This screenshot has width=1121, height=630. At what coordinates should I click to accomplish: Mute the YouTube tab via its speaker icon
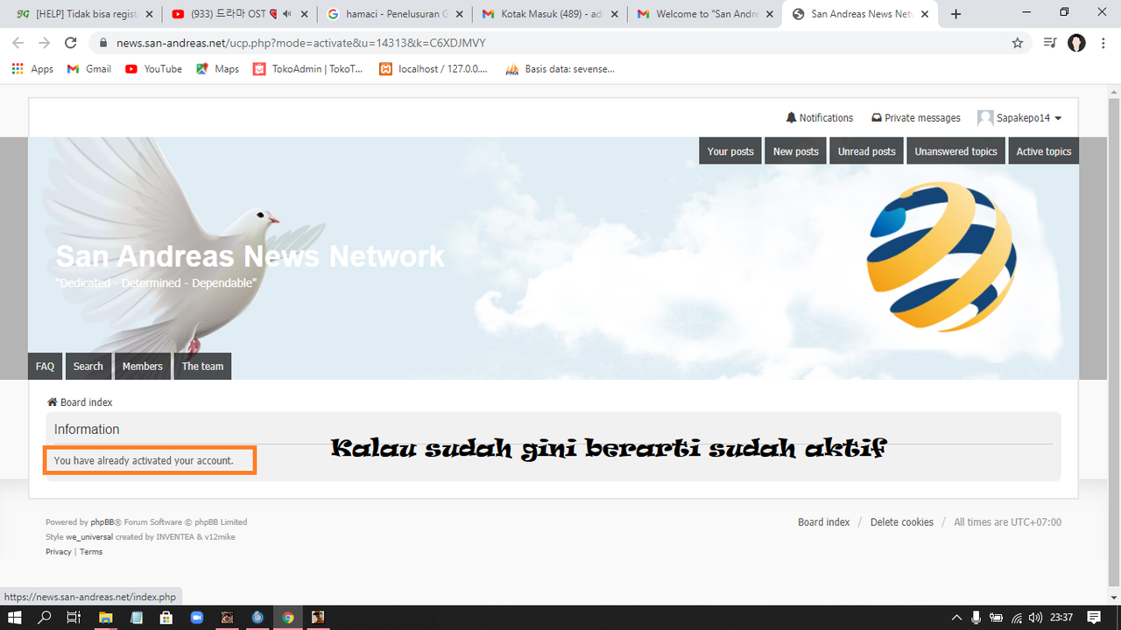point(286,14)
